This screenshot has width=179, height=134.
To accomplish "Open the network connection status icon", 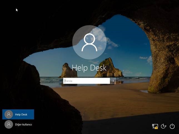I will (155, 126).
